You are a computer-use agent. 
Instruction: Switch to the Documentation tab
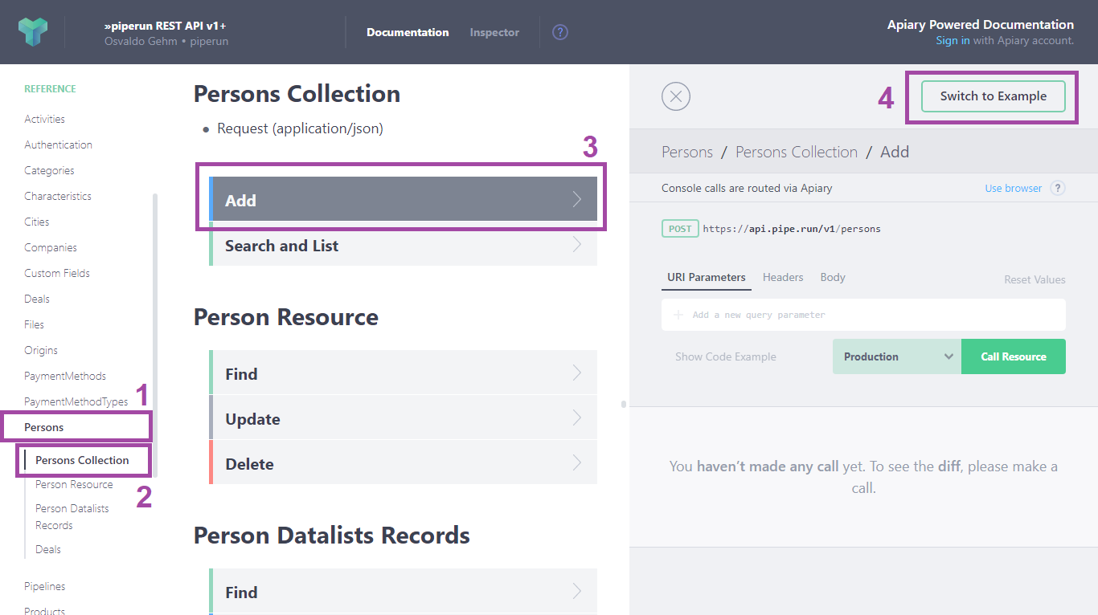click(408, 32)
